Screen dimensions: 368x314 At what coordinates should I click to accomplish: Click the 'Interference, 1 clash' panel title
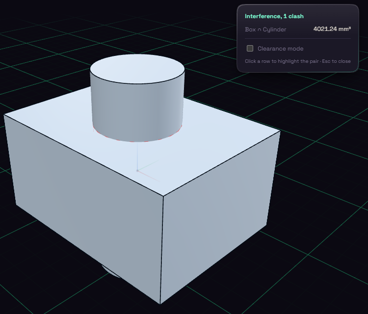click(274, 16)
